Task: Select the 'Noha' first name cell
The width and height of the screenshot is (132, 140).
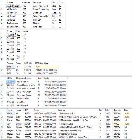Action: [10, 137]
